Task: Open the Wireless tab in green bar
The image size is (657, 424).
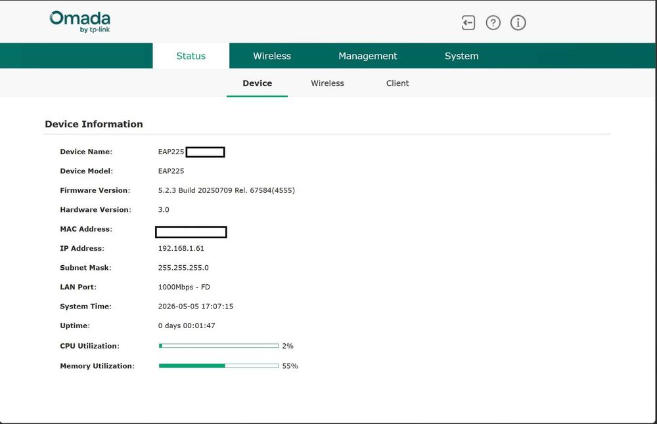Action: pyautogui.click(x=272, y=56)
